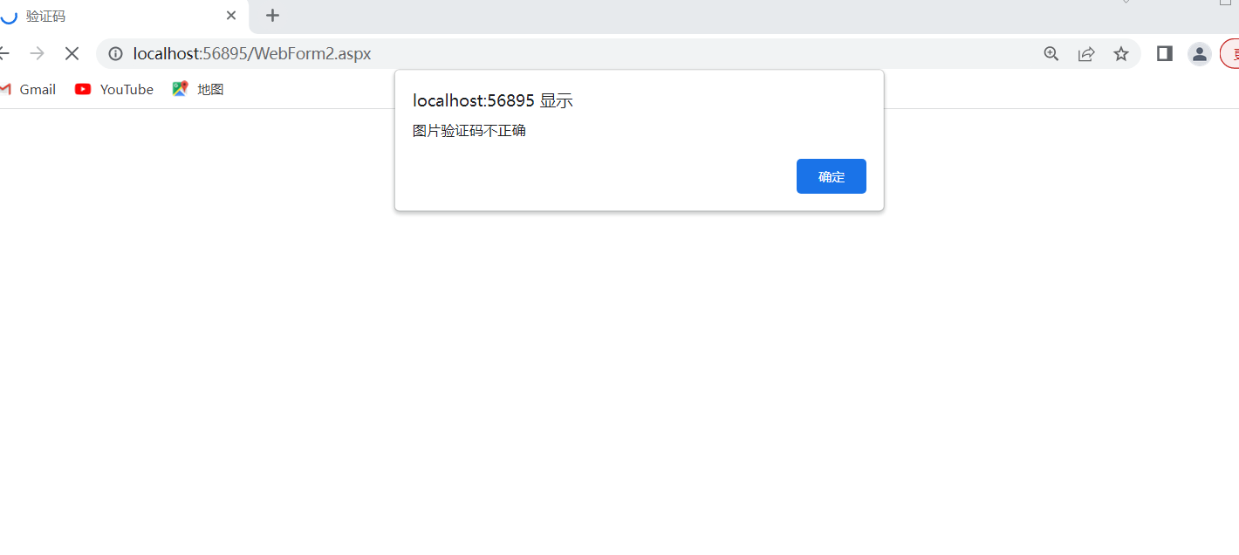Open the user profile avatar
Screen dimensions: 1239x555
(x=1200, y=54)
